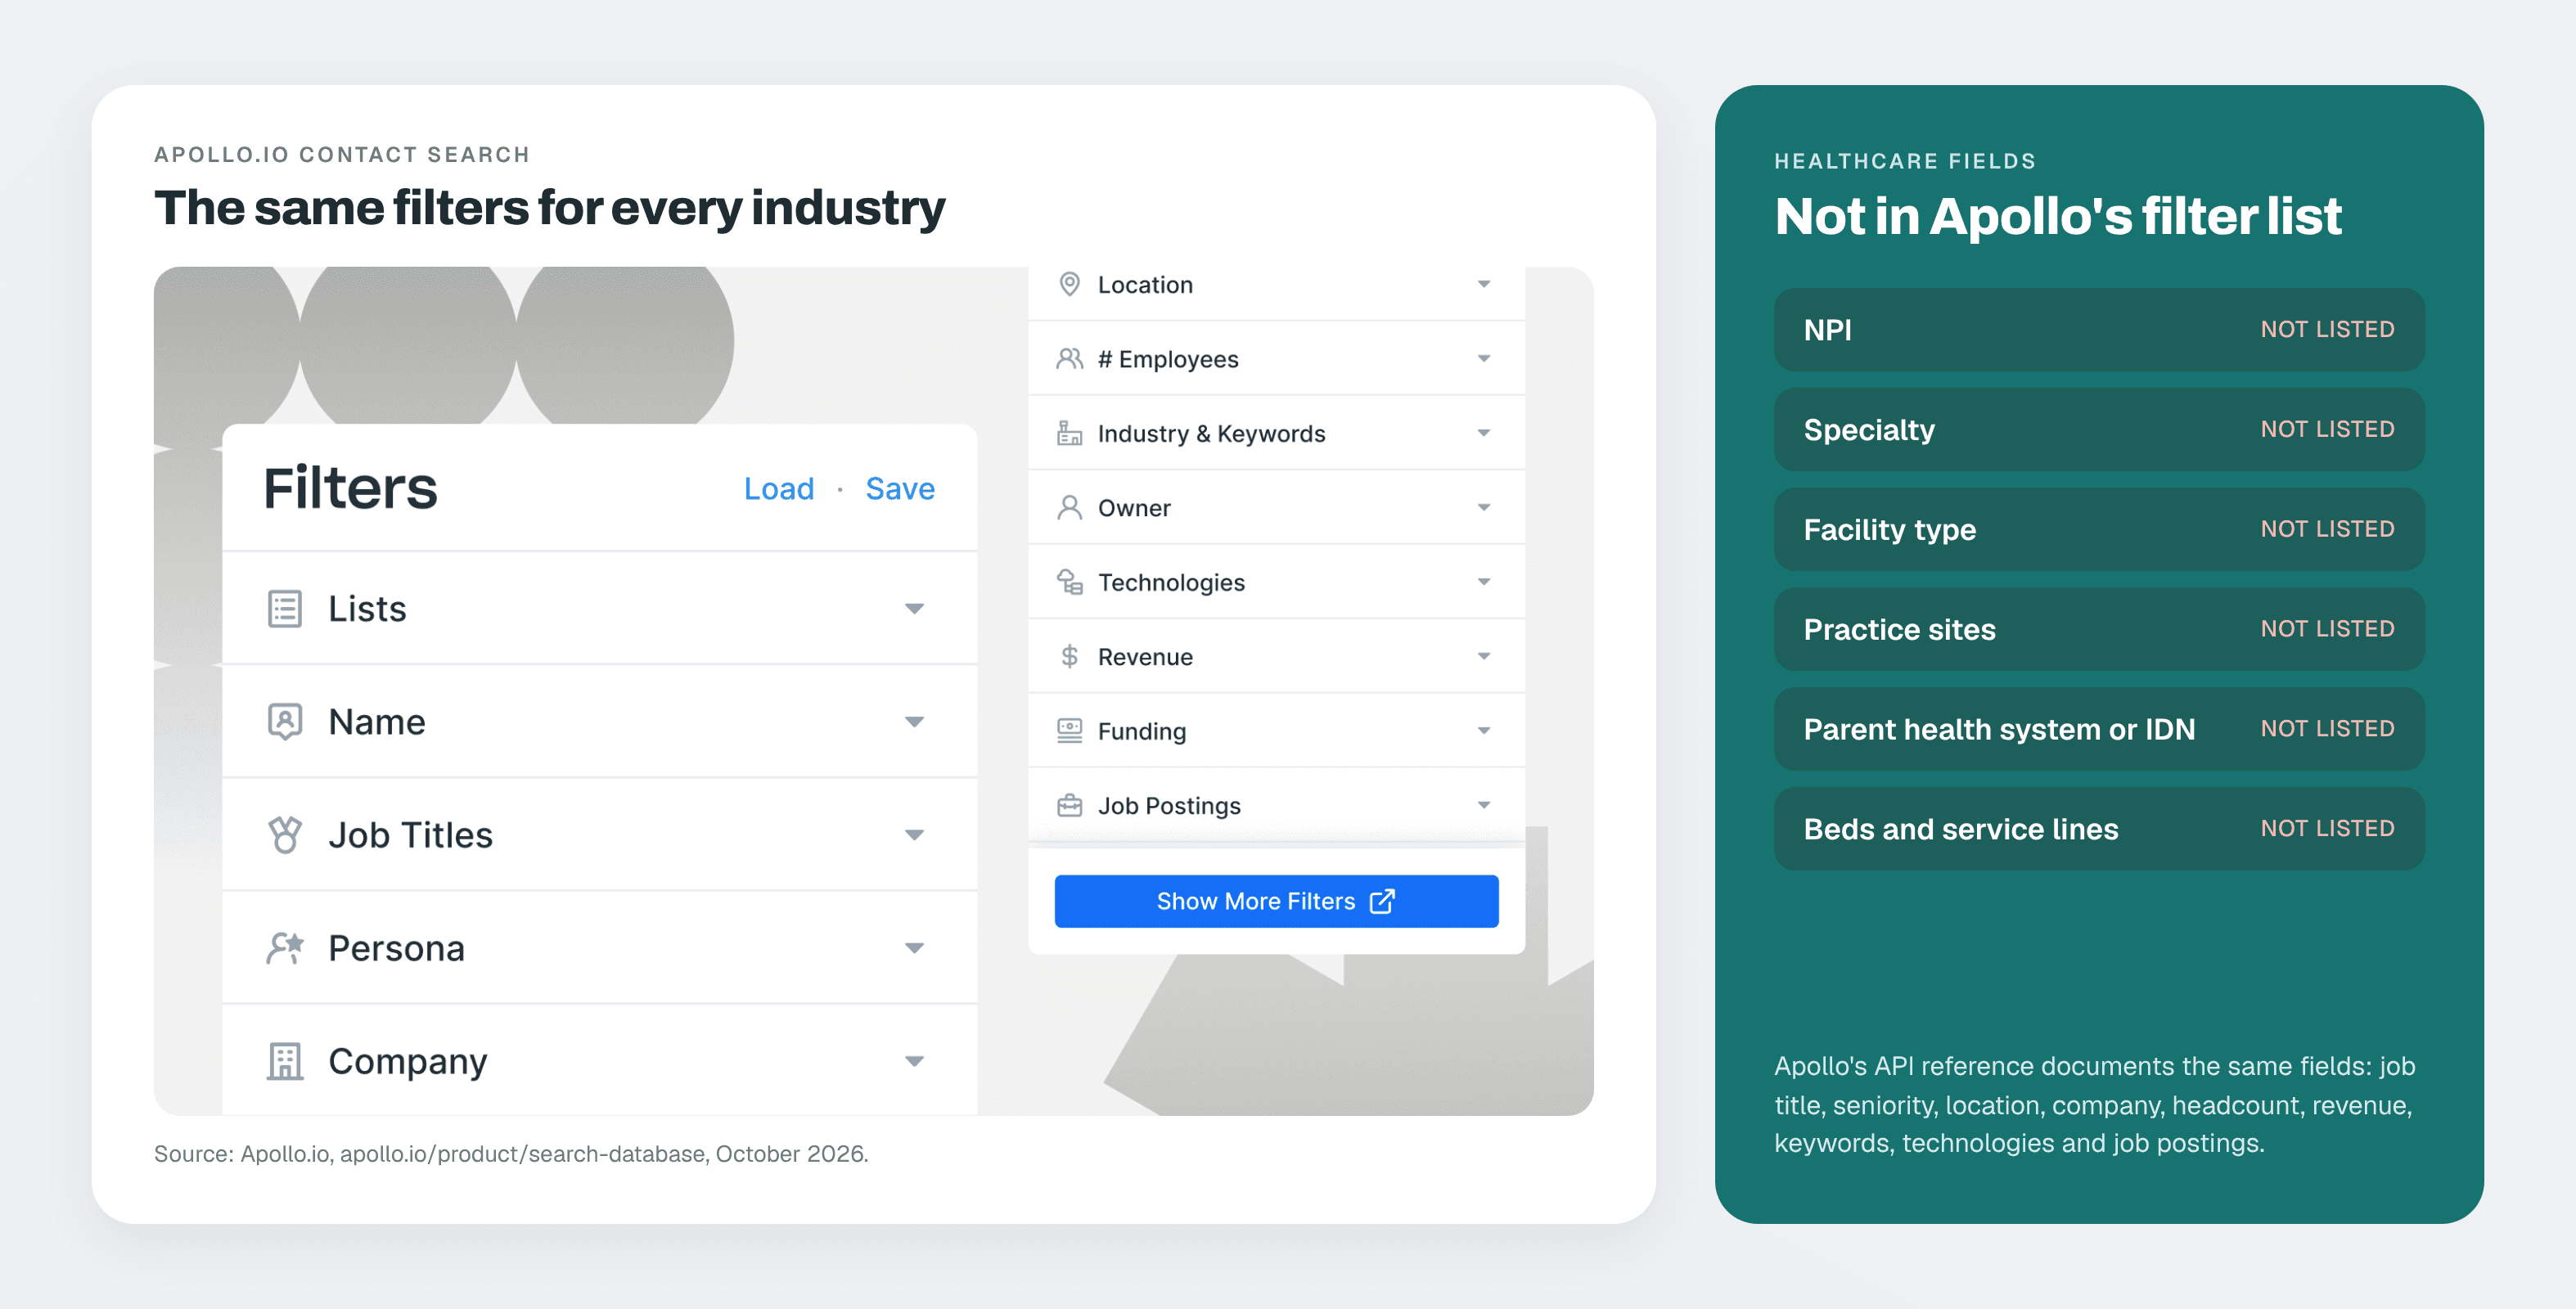Click the Revenue dollar icon
Image resolution: width=2576 pixels, height=1309 pixels.
click(x=1069, y=656)
